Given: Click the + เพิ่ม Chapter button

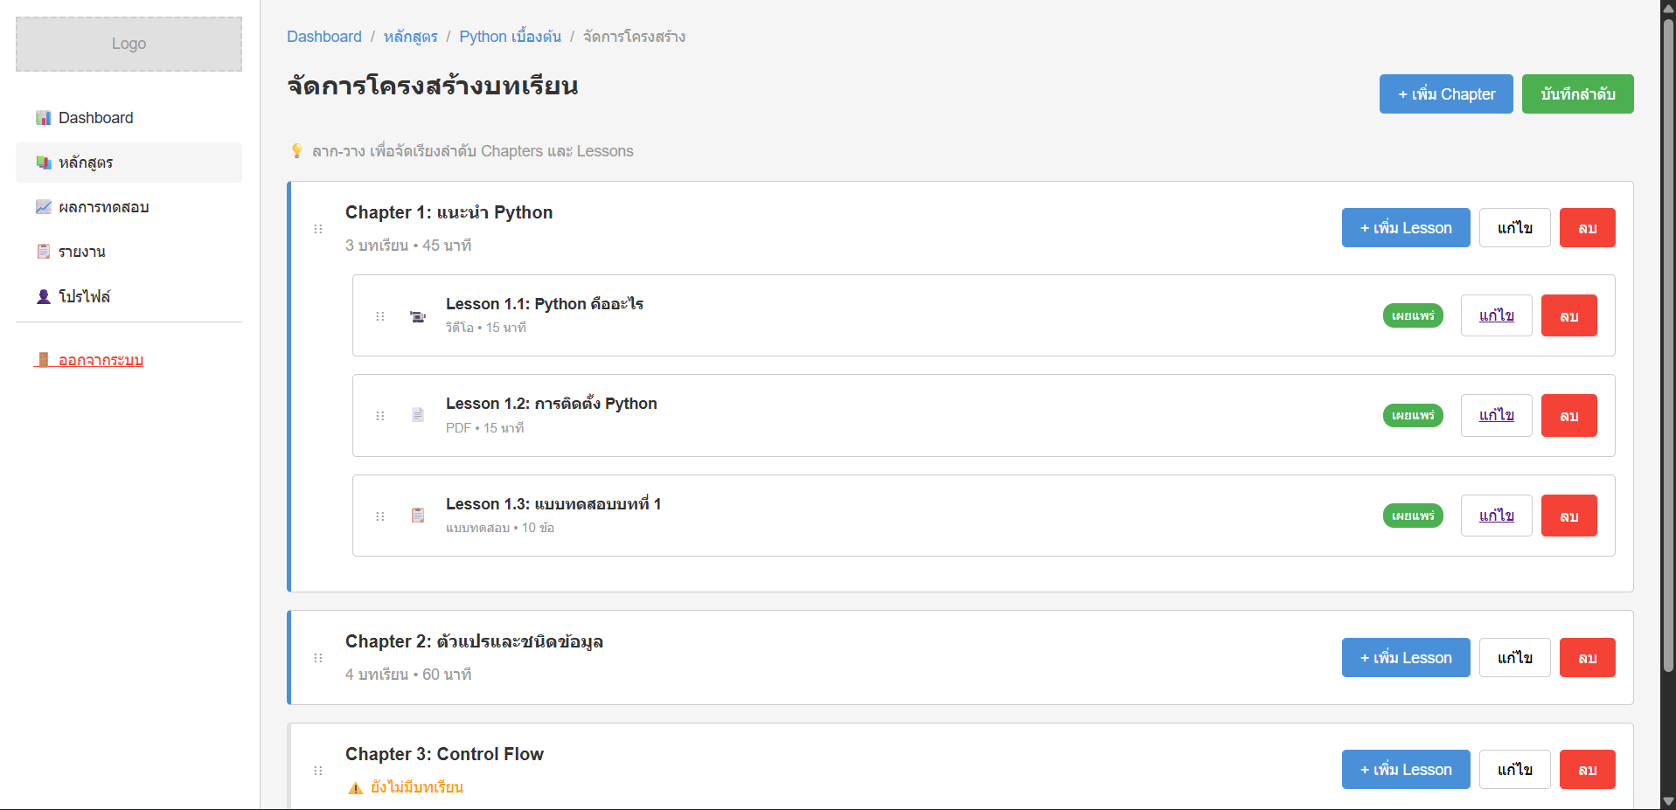Looking at the screenshot, I should 1445,93.
